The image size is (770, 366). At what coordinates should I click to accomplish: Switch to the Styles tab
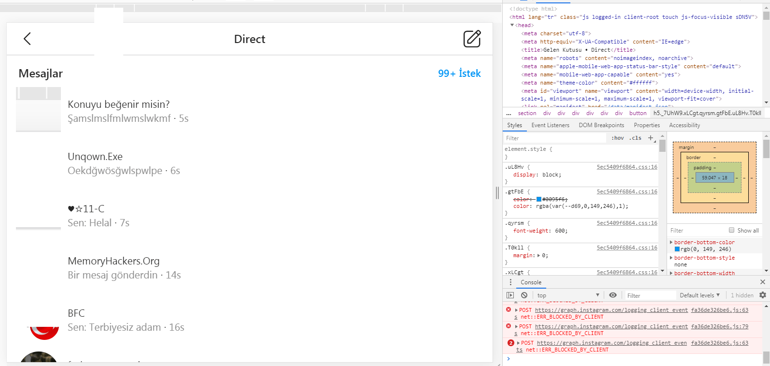514,125
